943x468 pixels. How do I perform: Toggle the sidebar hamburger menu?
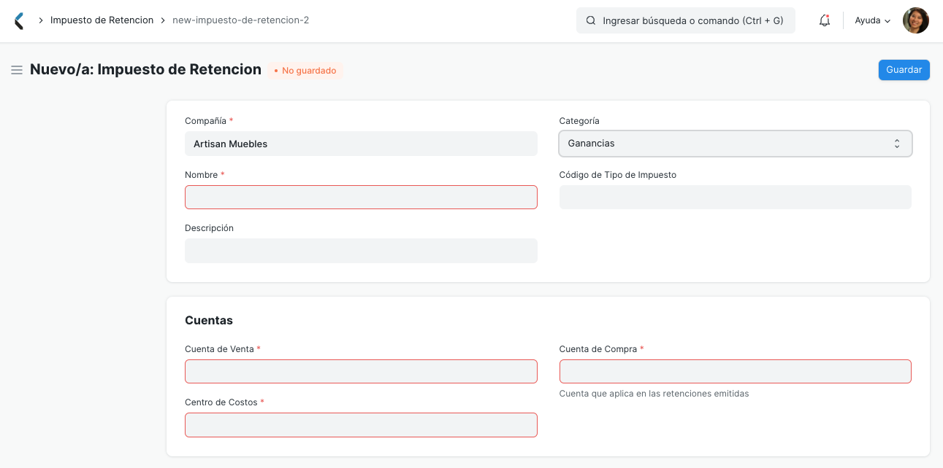click(x=17, y=70)
